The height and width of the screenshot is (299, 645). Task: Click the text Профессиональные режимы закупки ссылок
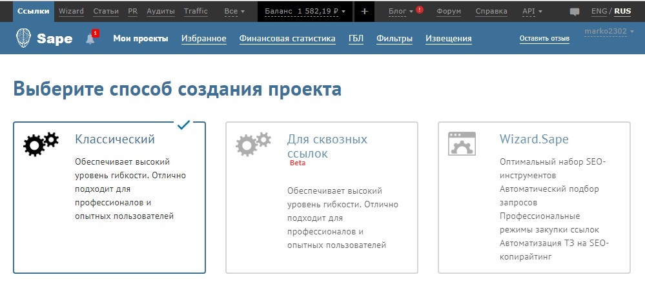coord(549,223)
